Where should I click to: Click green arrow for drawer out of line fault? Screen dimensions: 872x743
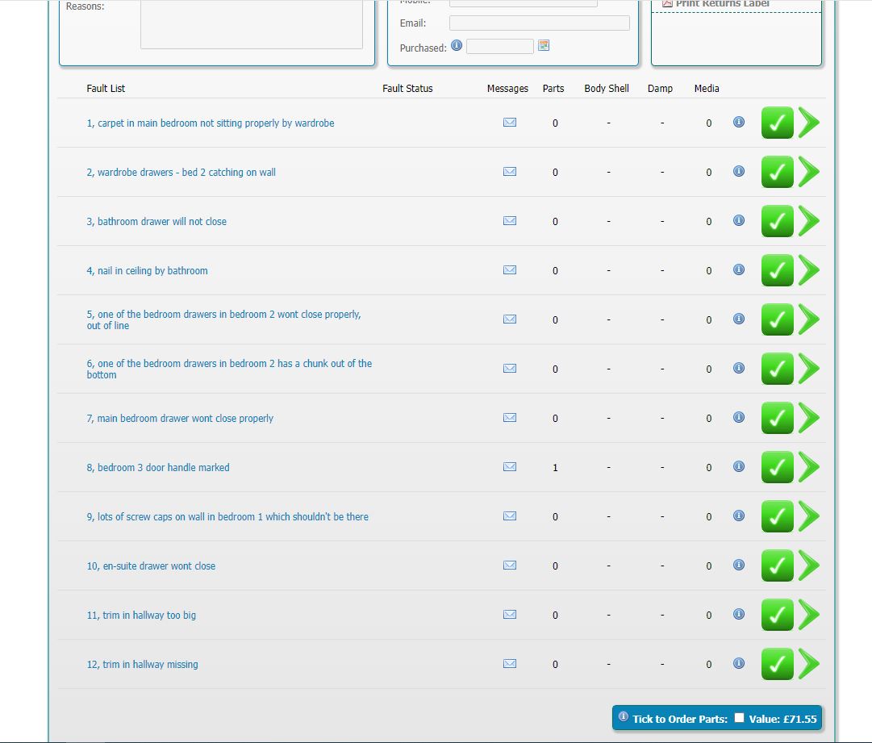point(809,319)
